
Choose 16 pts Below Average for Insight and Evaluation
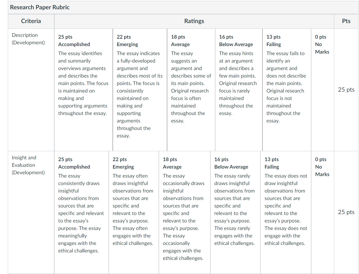pos(235,212)
